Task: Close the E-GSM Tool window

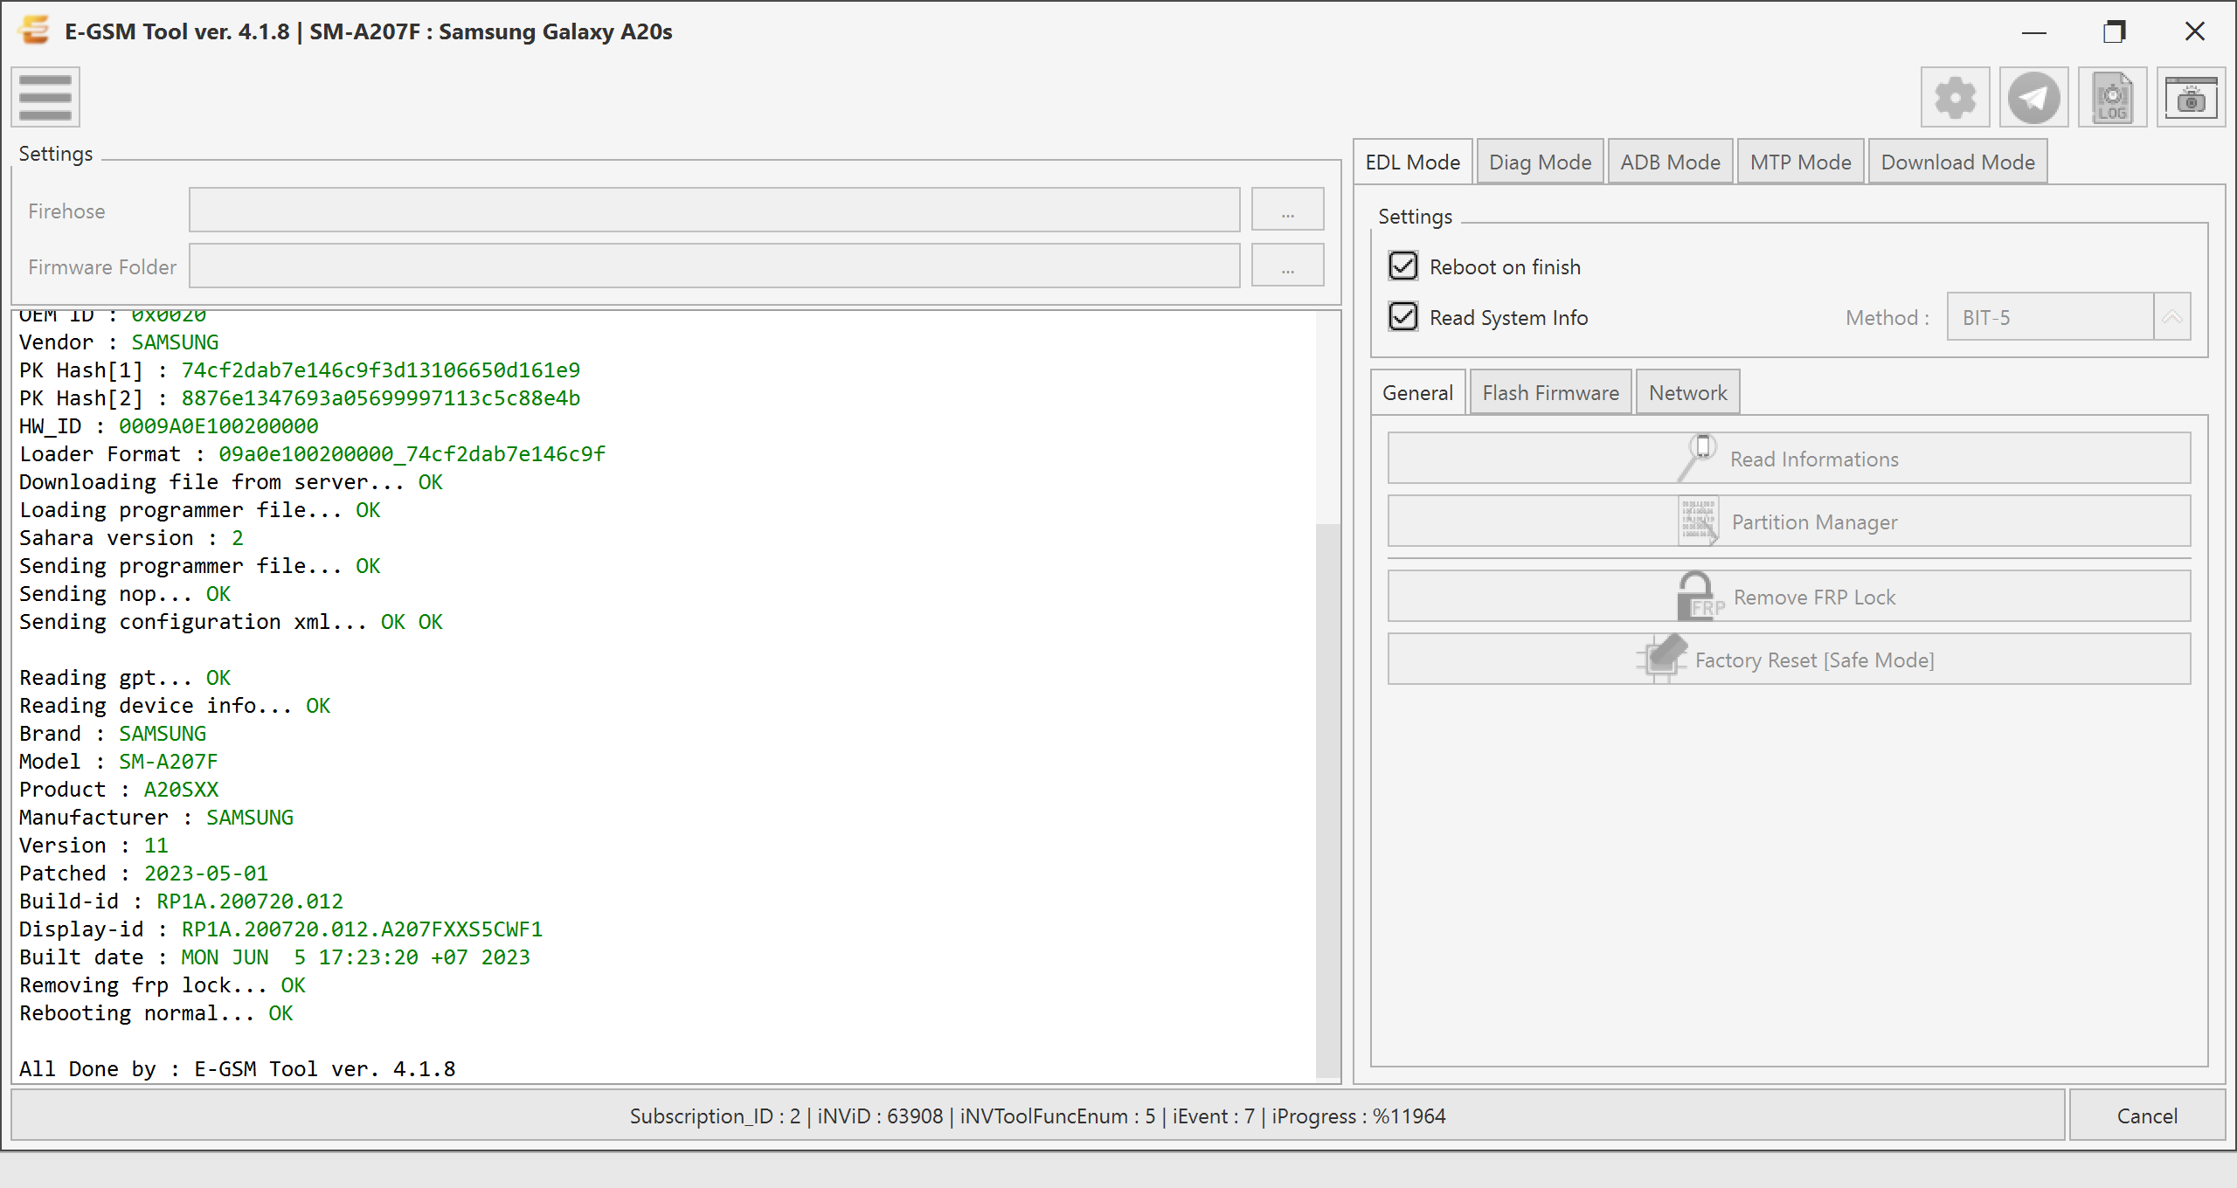Action: tap(2195, 32)
